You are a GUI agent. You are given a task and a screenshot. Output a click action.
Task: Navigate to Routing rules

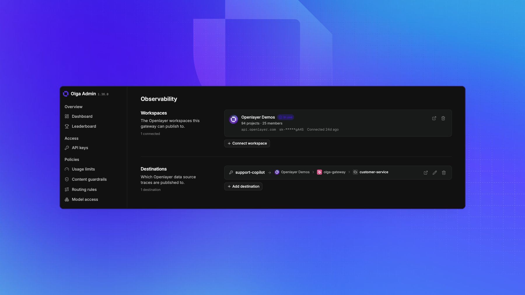click(81, 190)
